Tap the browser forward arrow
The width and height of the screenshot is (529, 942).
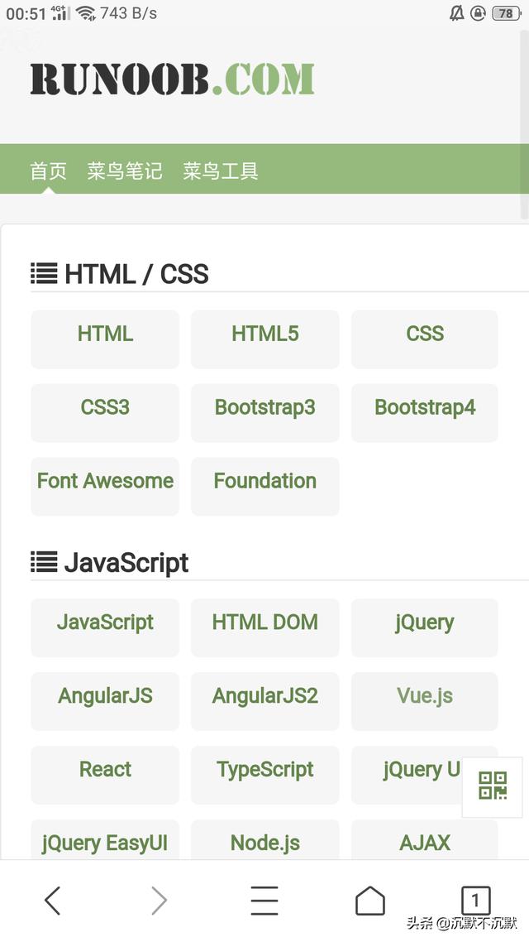point(159,901)
